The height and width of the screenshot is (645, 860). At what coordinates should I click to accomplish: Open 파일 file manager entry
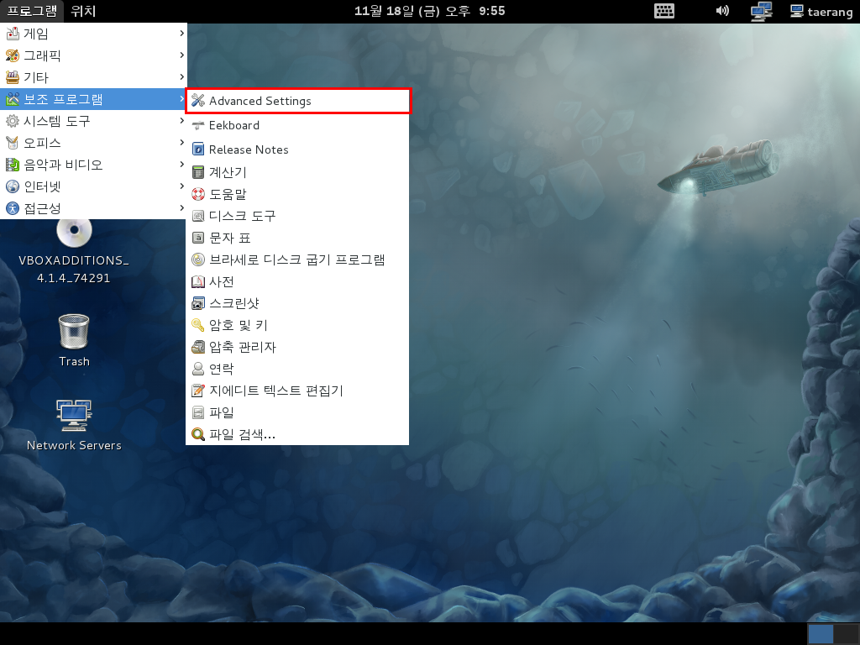click(298, 412)
